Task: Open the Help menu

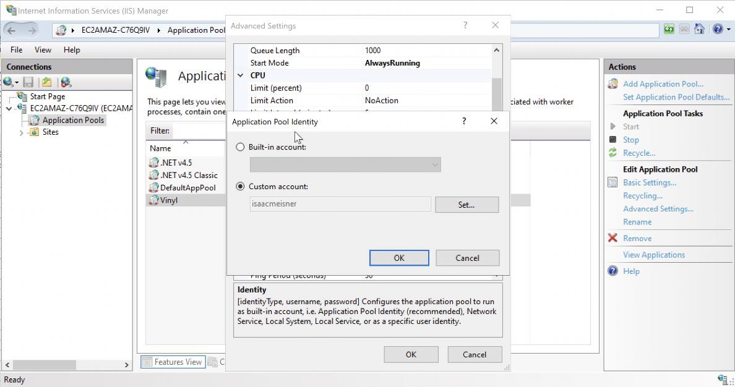Action: (x=71, y=50)
